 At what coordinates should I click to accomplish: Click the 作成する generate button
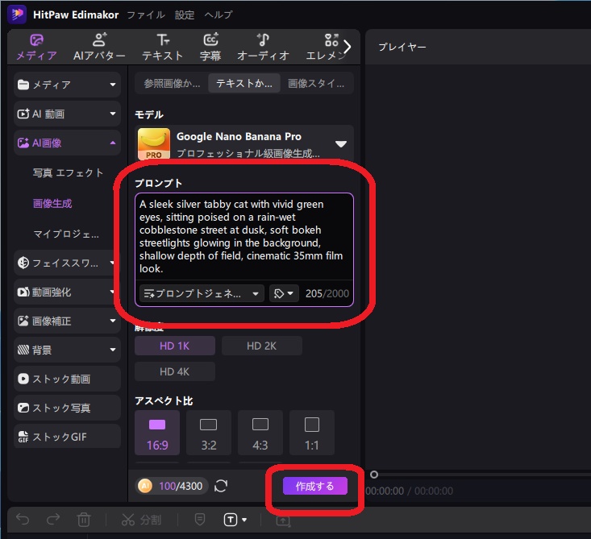tap(314, 486)
